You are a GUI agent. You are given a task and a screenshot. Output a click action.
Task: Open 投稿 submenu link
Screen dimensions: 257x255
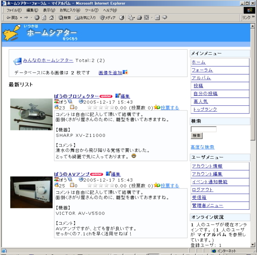(x=198, y=86)
